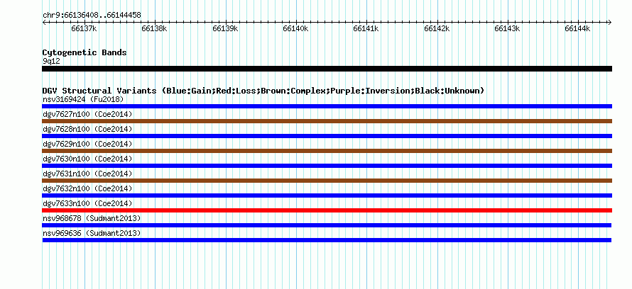Open the dgv7627n100 (Coe2014) label

point(87,114)
